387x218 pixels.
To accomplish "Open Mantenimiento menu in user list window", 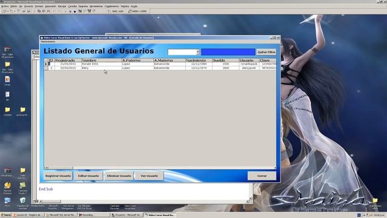I will [48, 42].
